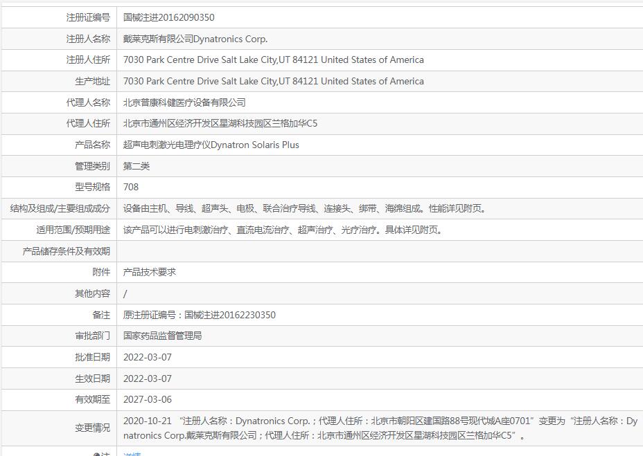
Task: Click the structure text starting 设备由主机、导线
Action: (x=305, y=208)
